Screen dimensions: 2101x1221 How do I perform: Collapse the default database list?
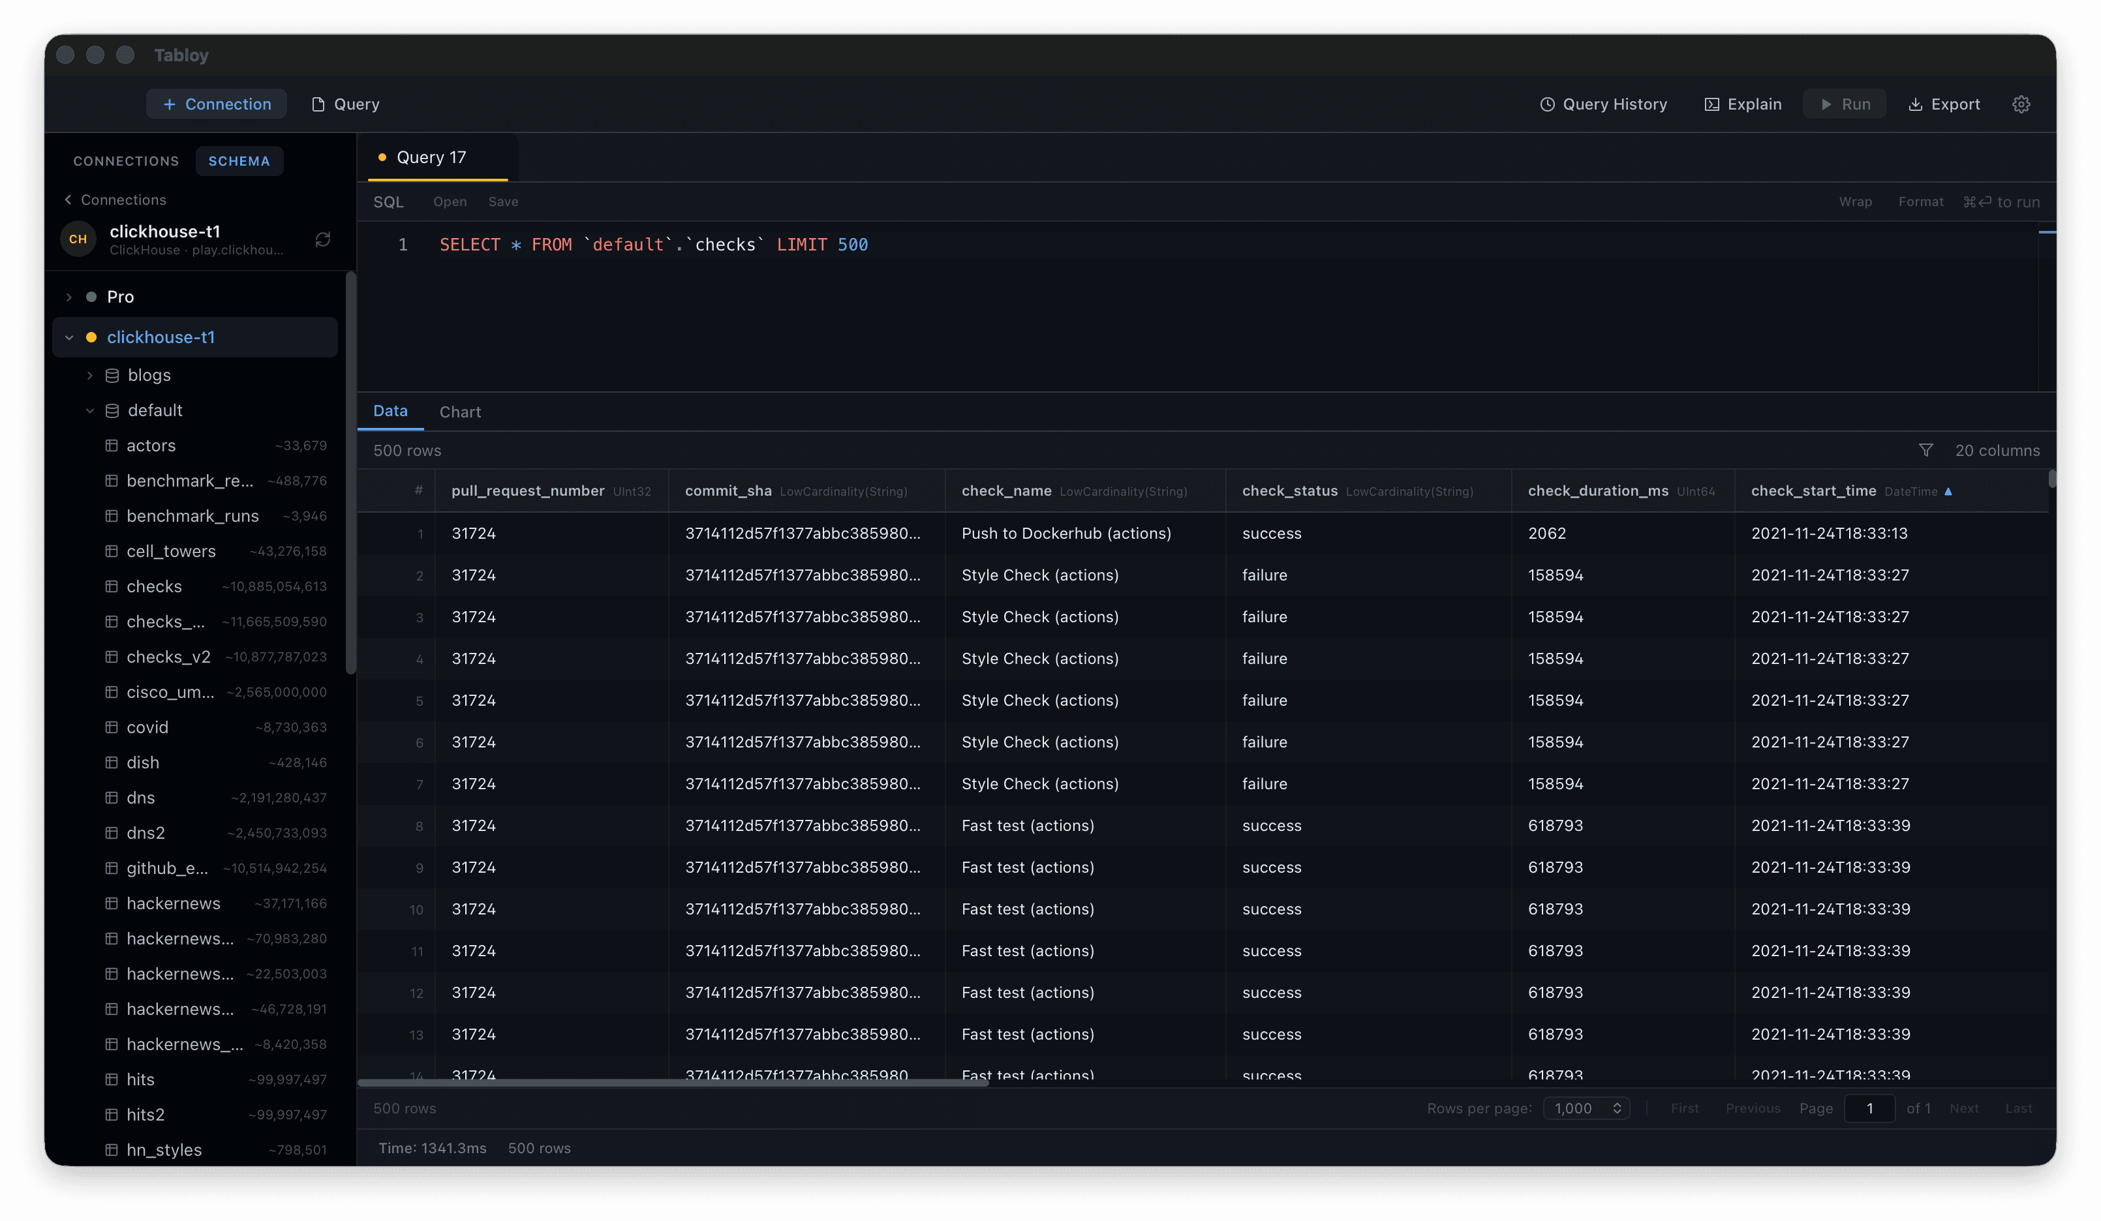click(x=91, y=410)
